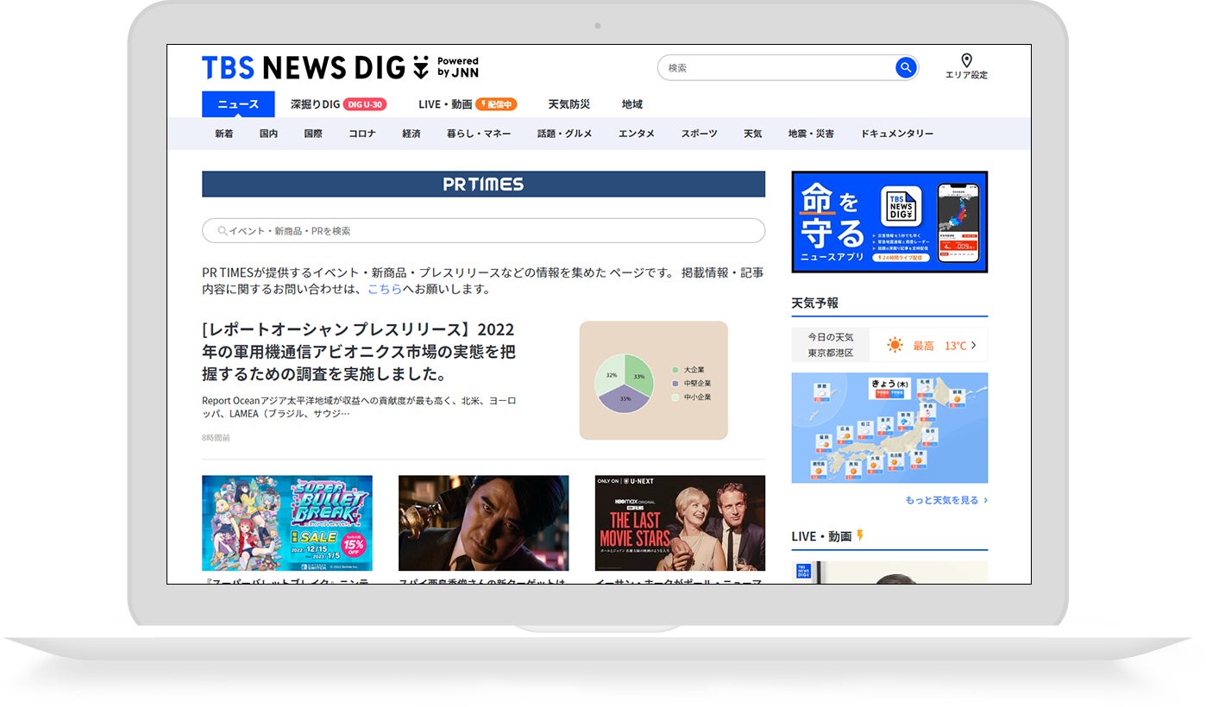
Task: Open the pie chart article thumbnail
Action: 654,380
